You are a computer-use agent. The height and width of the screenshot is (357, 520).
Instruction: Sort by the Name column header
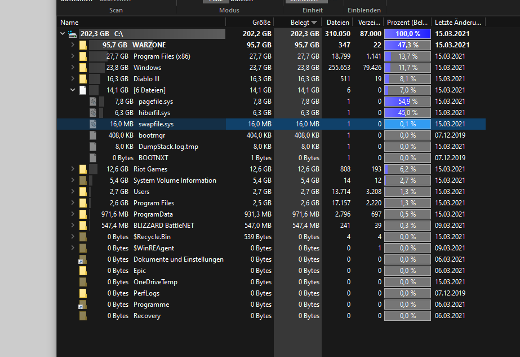[x=141, y=22]
